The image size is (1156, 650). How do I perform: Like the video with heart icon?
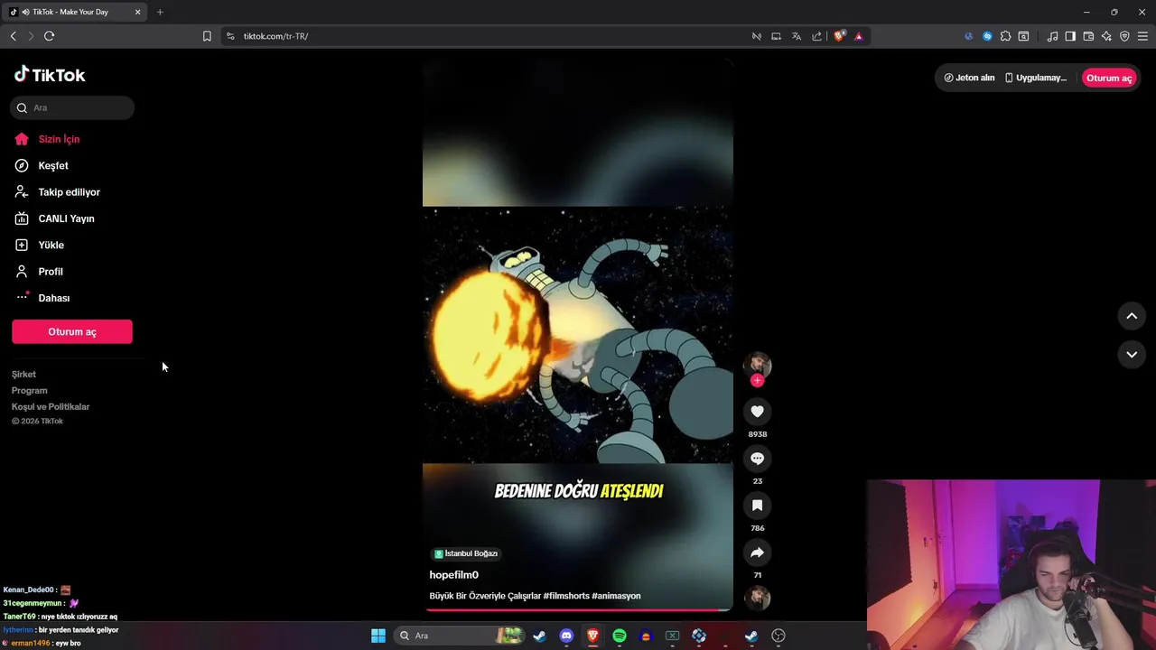pyautogui.click(x=757, y=412)
